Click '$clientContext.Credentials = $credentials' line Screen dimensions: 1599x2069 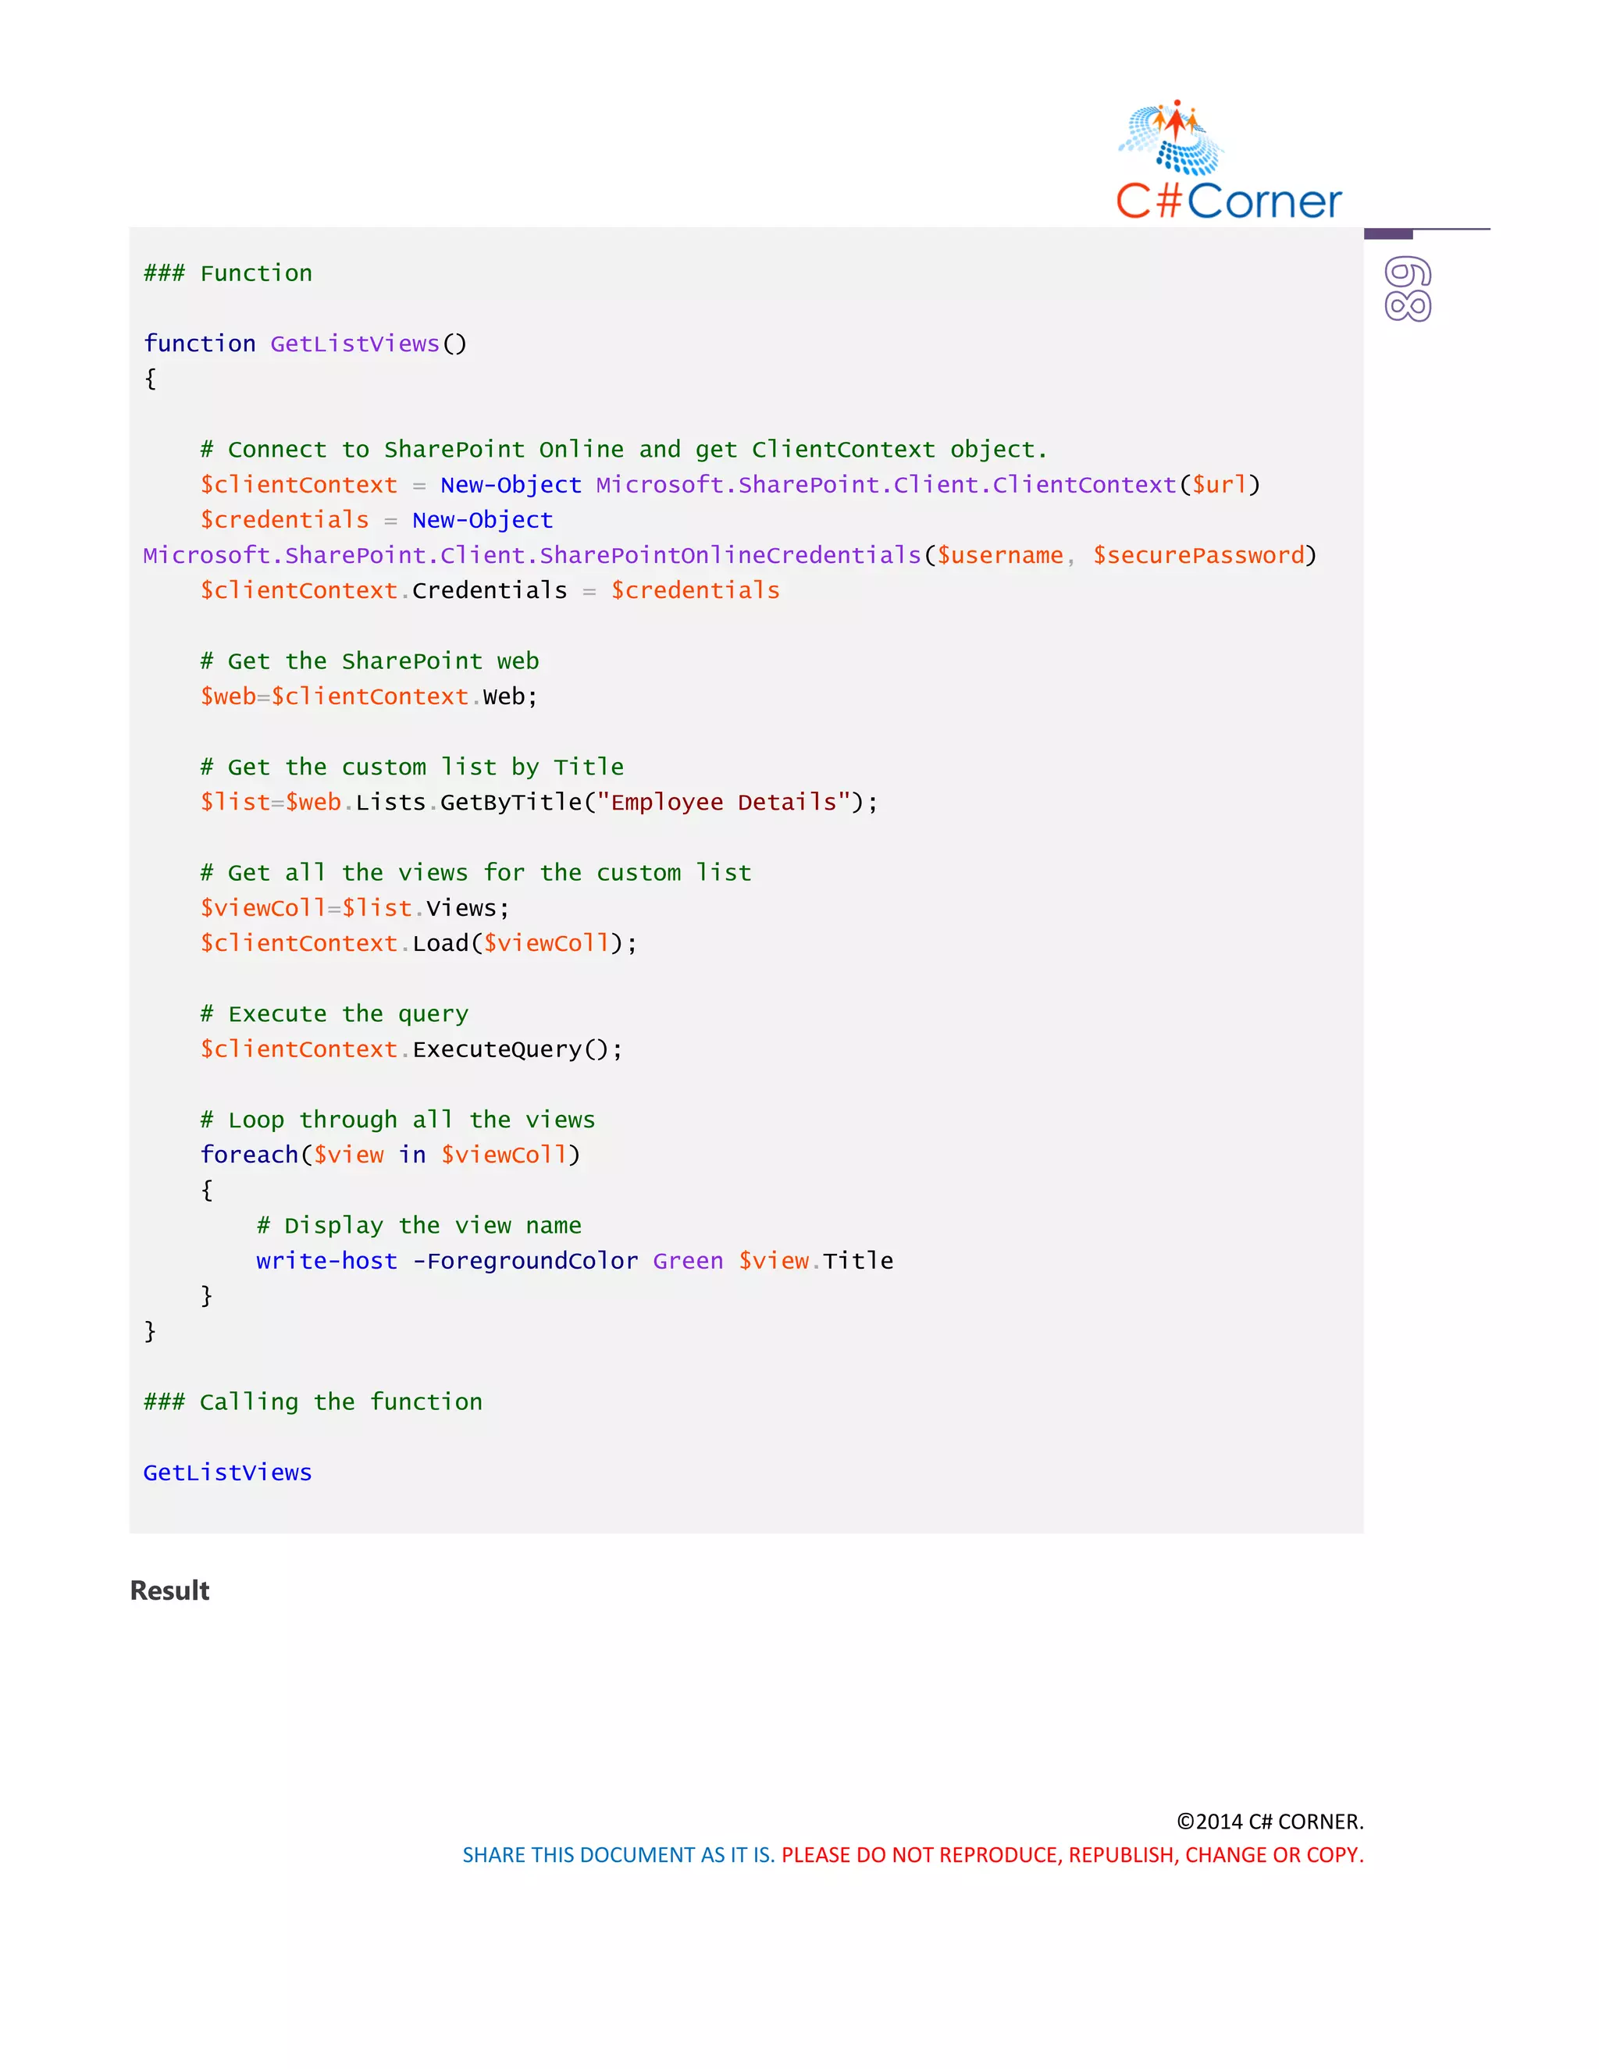[x=490, y=591]
